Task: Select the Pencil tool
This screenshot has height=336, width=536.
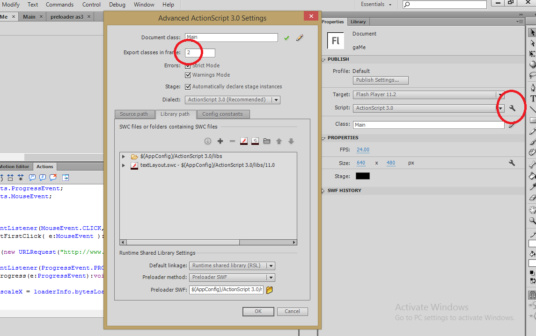Action: coord(532,131)
